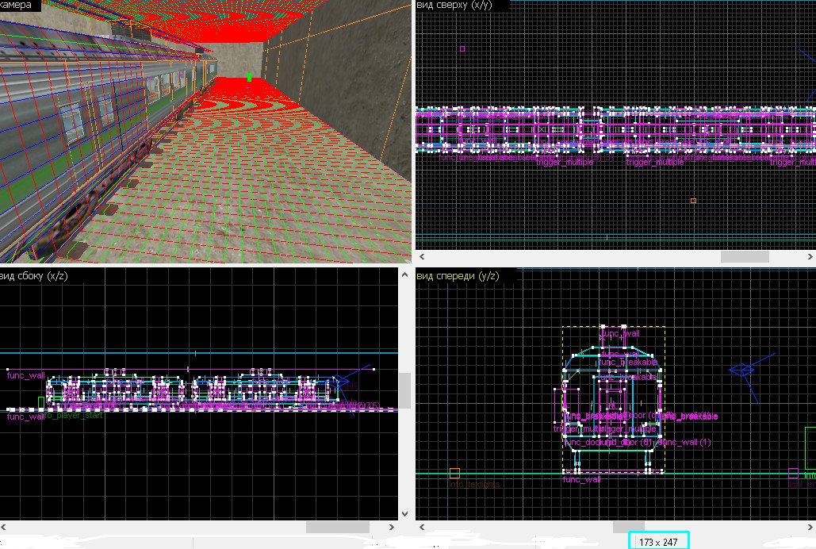
Task: Click the blue camera direction arrow in front view
Action: point(741,370)
